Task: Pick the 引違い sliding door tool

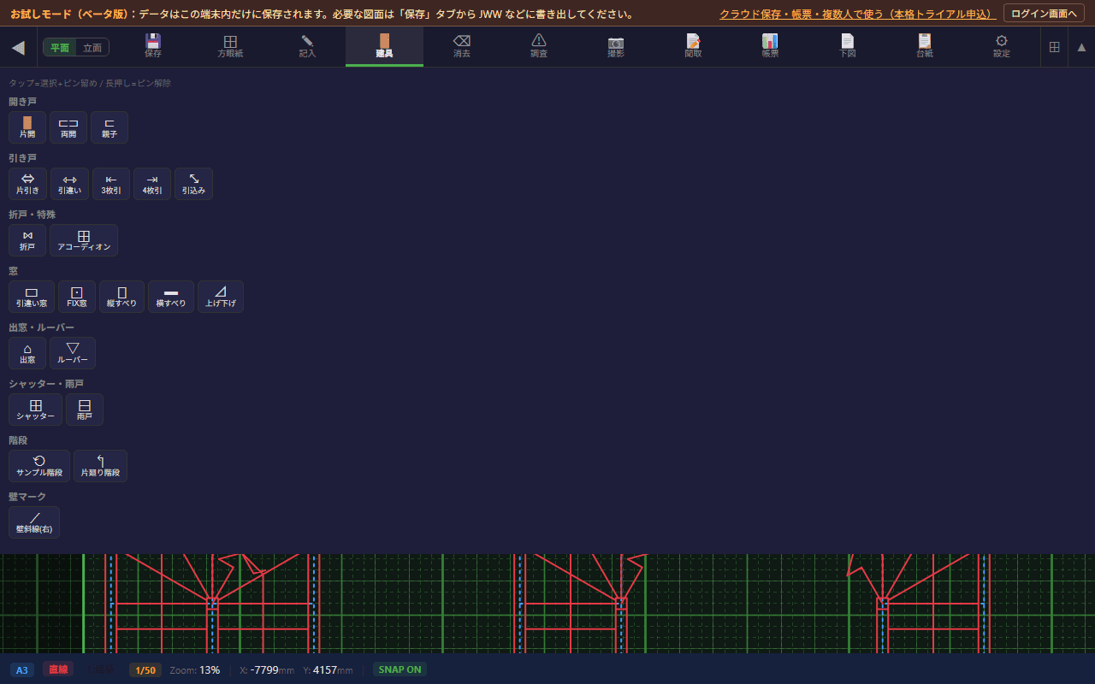Action: (x=70, y=184)
